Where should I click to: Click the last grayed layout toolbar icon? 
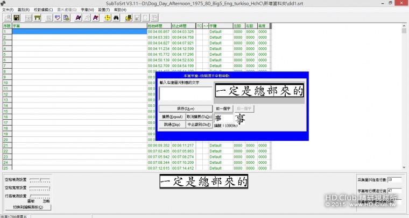(x=154, y=18)
